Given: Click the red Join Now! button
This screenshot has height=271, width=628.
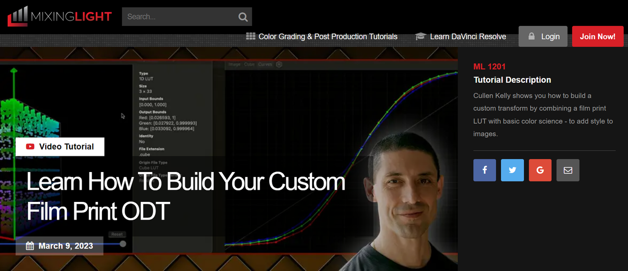Looking at the screenshot, I should [x=598, y=36].
